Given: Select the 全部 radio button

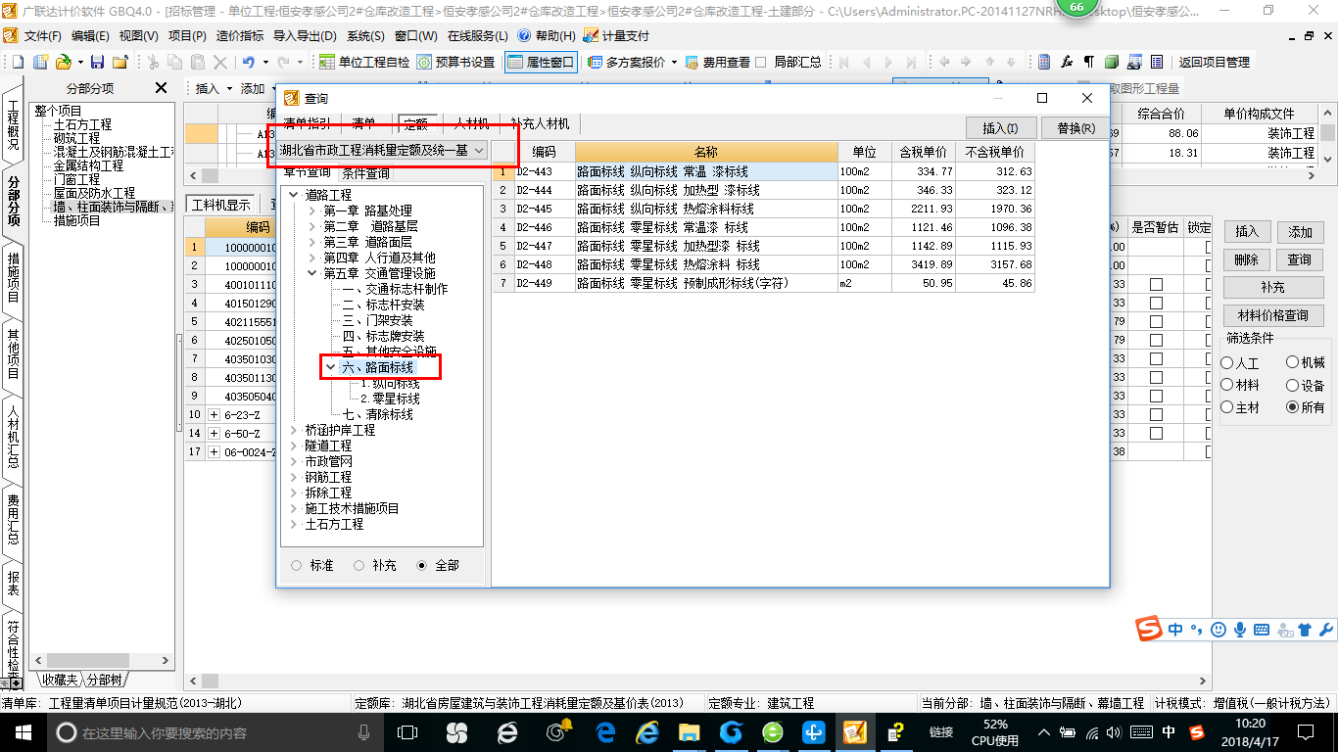Looking at the screenshot, I should [422, 565].
